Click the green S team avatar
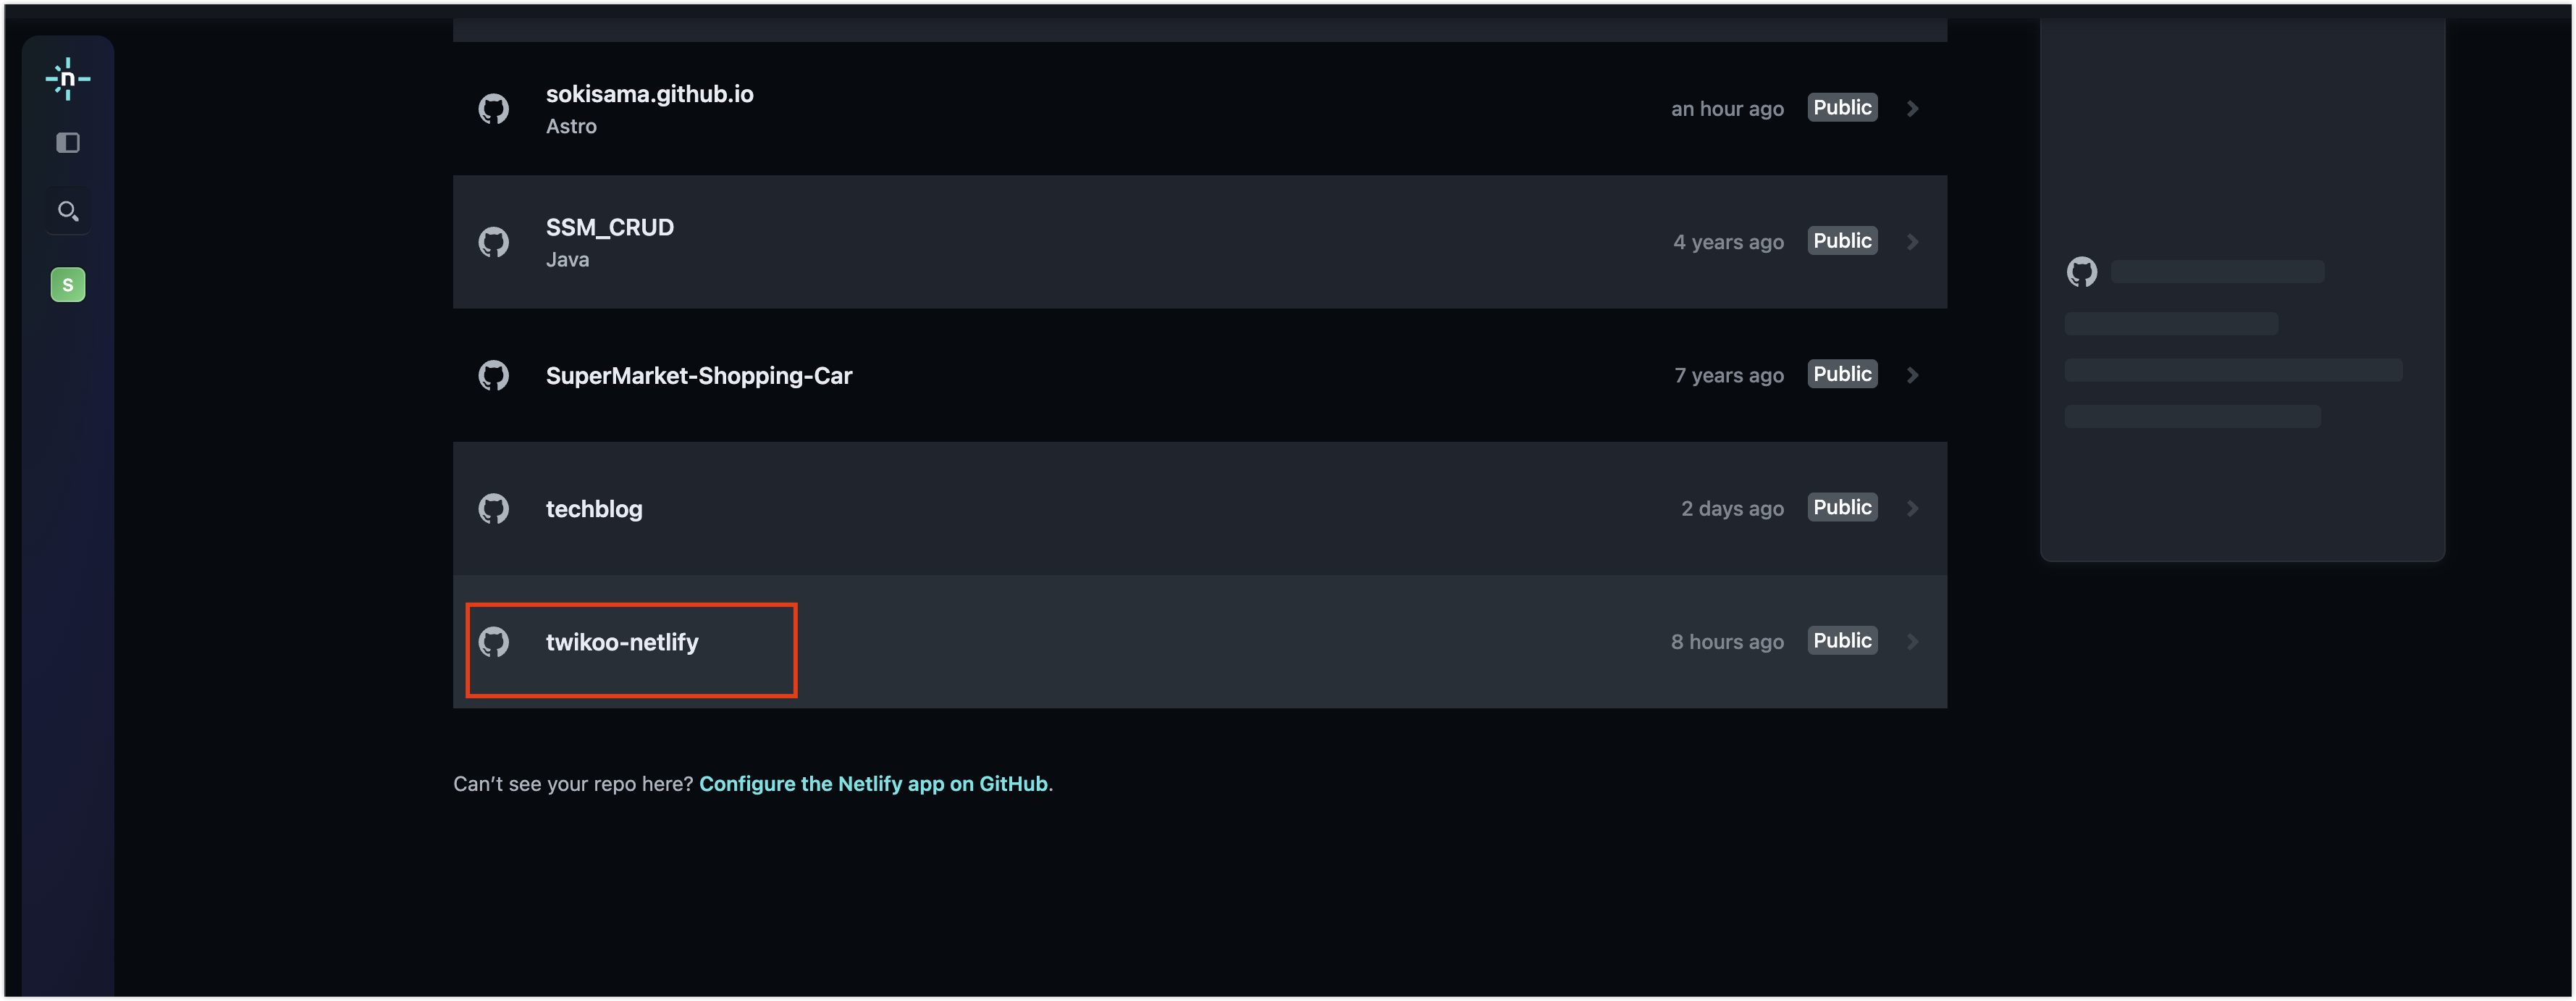 click(x=68, y=285)
